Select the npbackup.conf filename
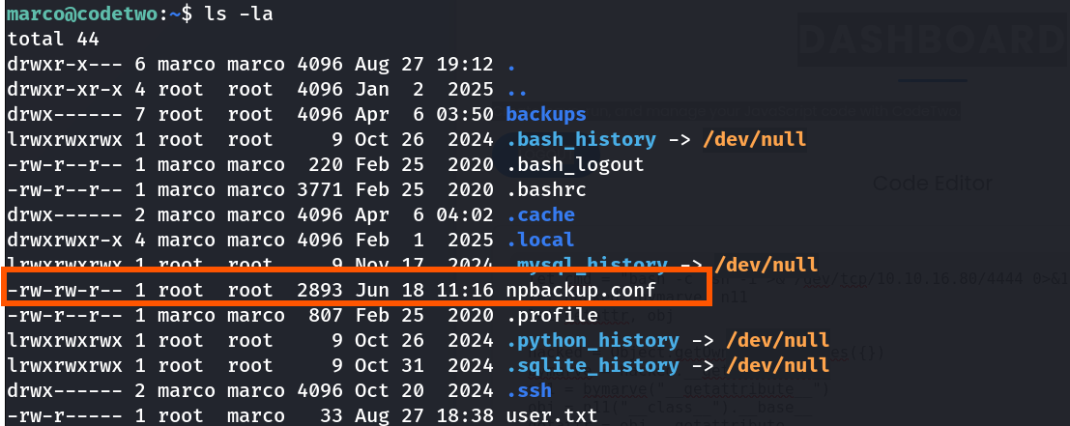The height and width of the screenshot is (426, 1070). (x=581, y=291)
